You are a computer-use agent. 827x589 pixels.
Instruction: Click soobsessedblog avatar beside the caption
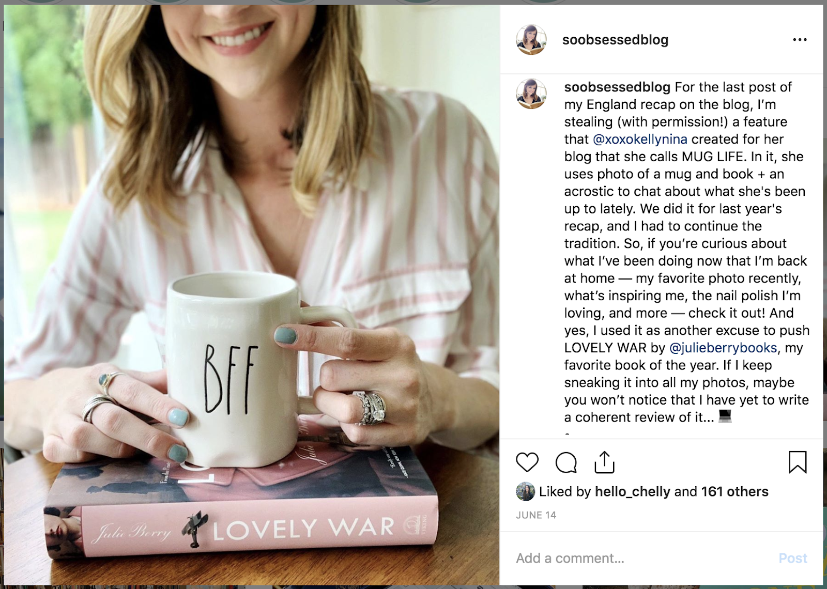click(x=531, y=94)
